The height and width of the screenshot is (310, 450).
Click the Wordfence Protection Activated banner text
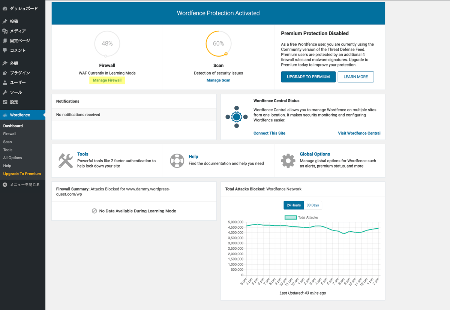[218, 13]
